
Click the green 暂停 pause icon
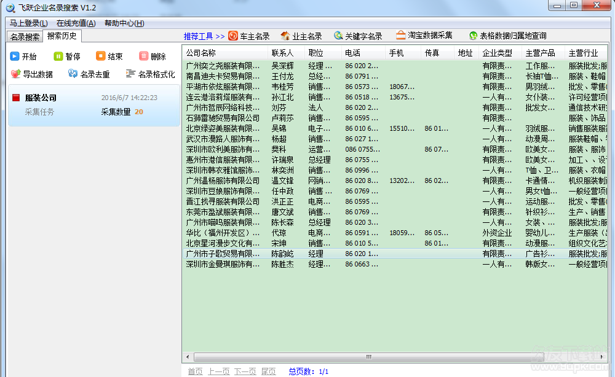coord(58,56)
